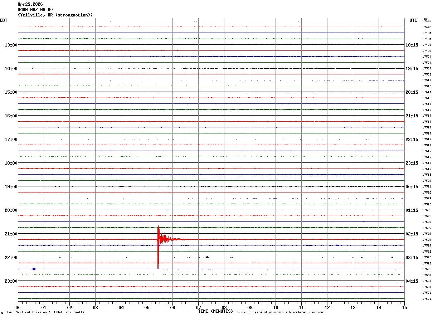Click the 17500 DC offset value
The height and width of the screenshot is (317, 433).
coord(427,57)
